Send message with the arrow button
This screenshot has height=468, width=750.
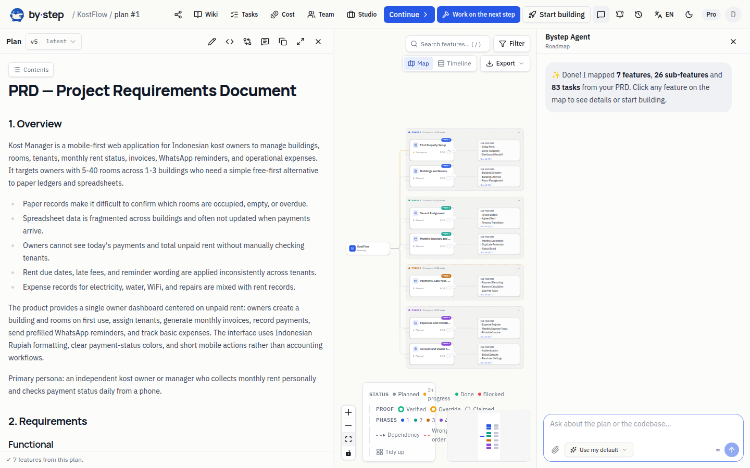[x=732, y=450]
